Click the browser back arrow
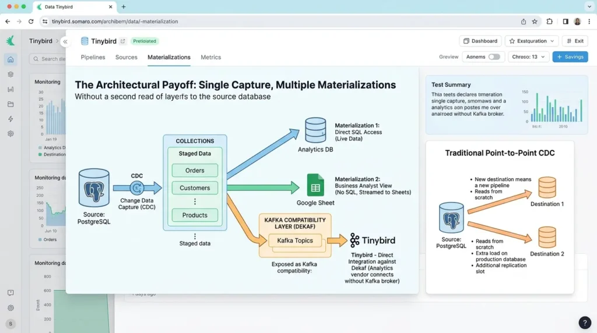This screenshot has height=333, width=597. 8,22
